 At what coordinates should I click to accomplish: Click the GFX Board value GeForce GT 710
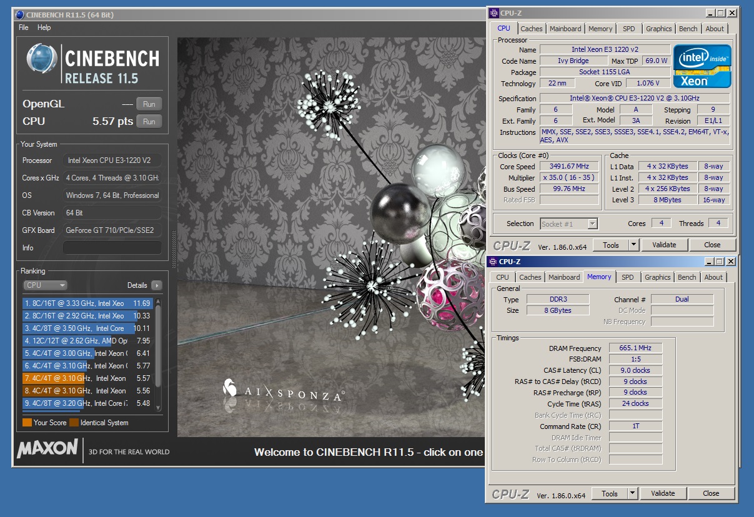[x=112, y=230]
